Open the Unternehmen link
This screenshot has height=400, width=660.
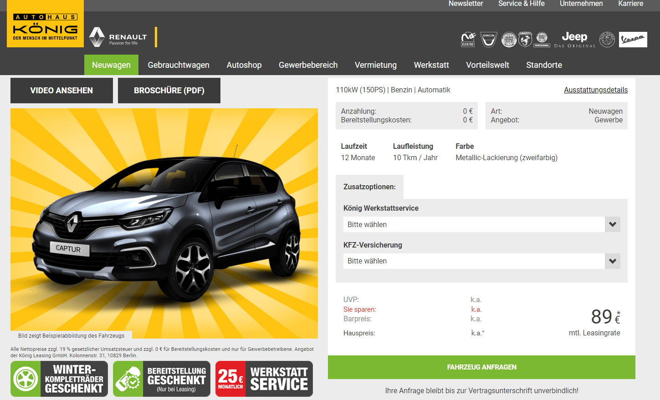pos(581,4)
